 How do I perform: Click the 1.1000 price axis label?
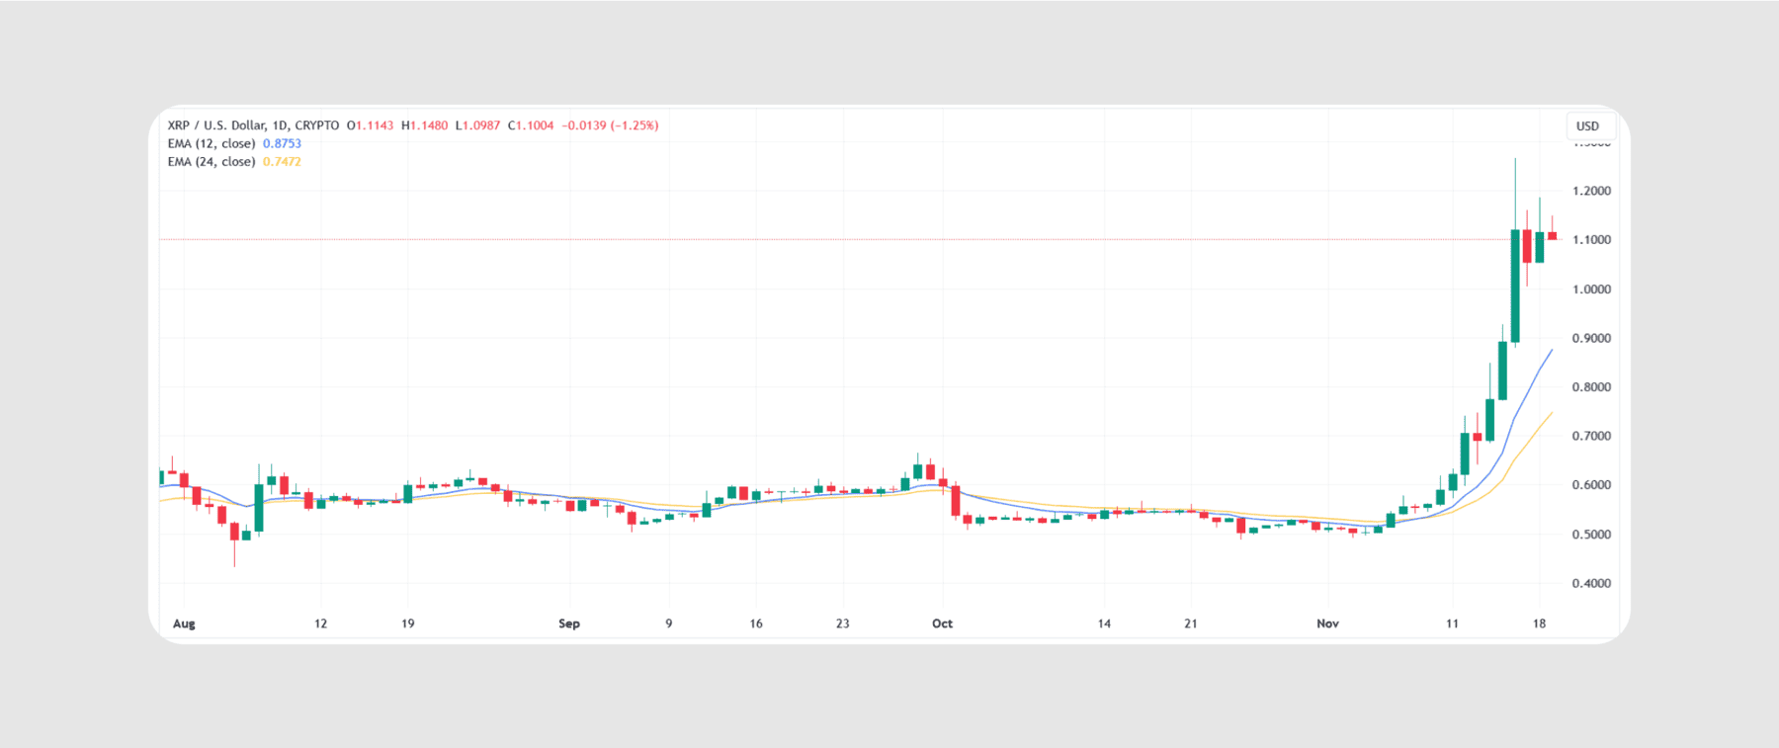1591,240
